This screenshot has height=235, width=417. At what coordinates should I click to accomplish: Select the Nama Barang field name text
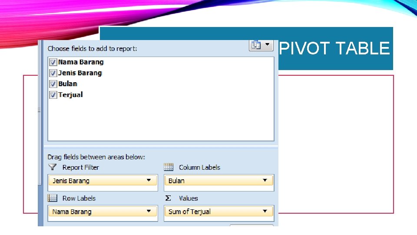click(81, 62)
